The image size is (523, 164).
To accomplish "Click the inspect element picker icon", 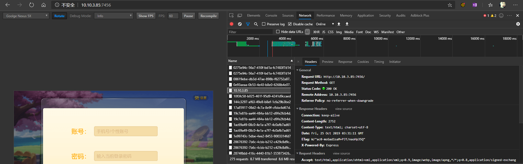I will pyautogui.click(x=231, y=16).
